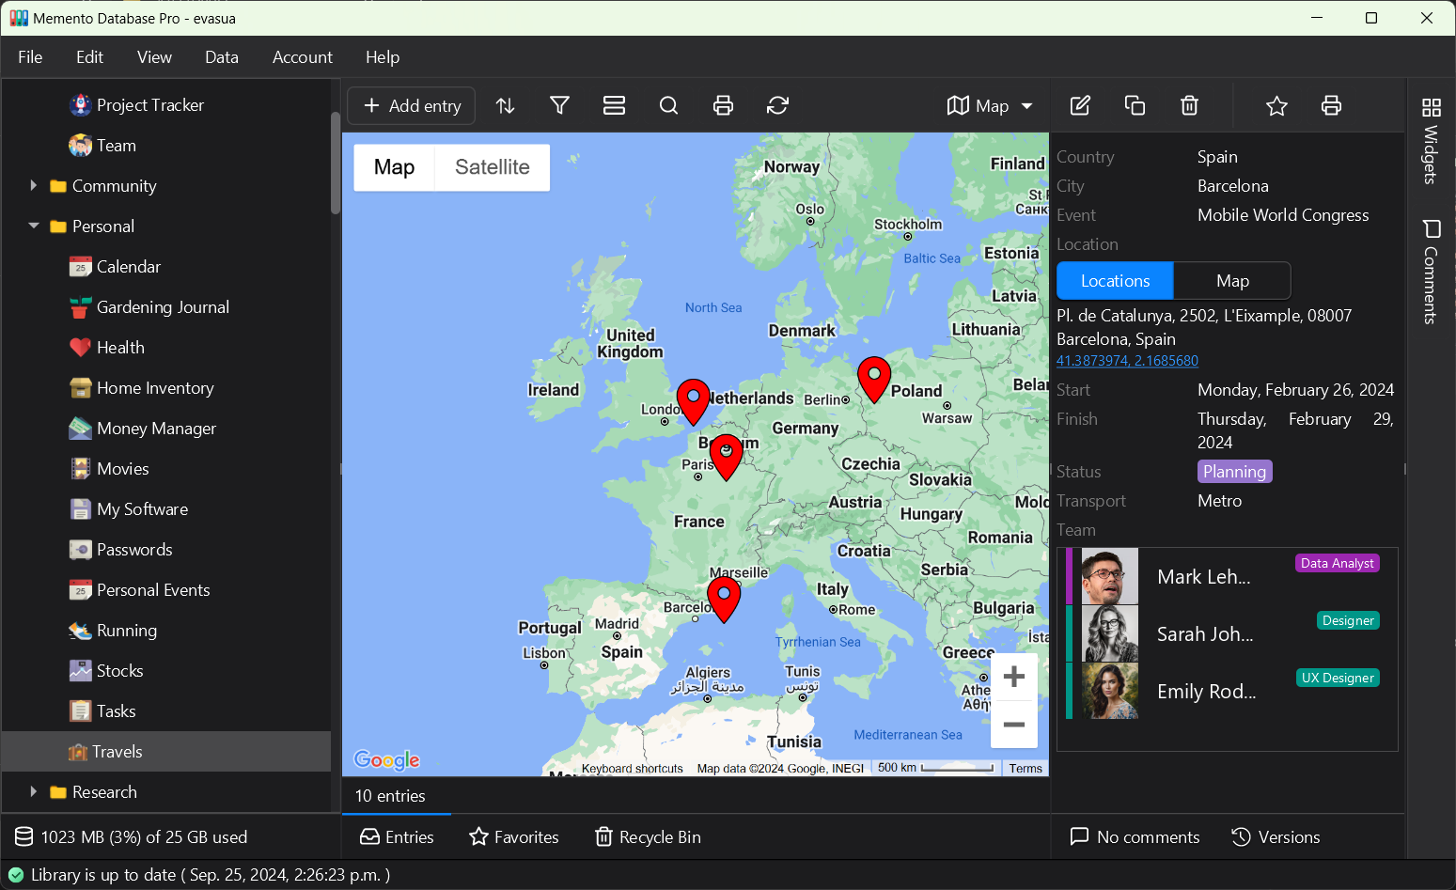Duplicate the entry with copy icon
The height and width of the screenshot is (890, 1456).
coord(1135,105)
